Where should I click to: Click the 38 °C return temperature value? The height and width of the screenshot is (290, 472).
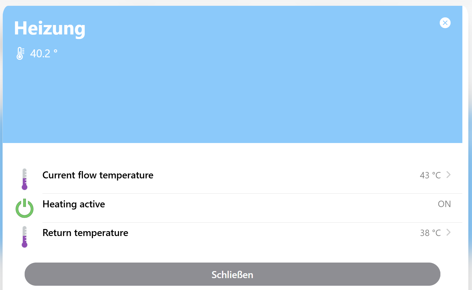pos(430,233)
